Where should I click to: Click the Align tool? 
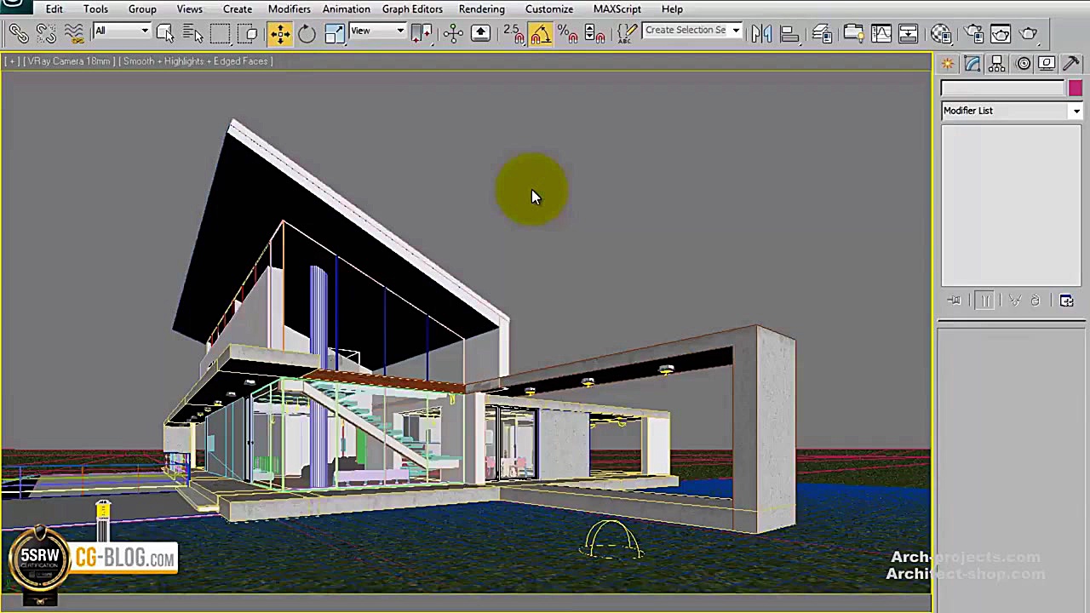pos(789,33)
